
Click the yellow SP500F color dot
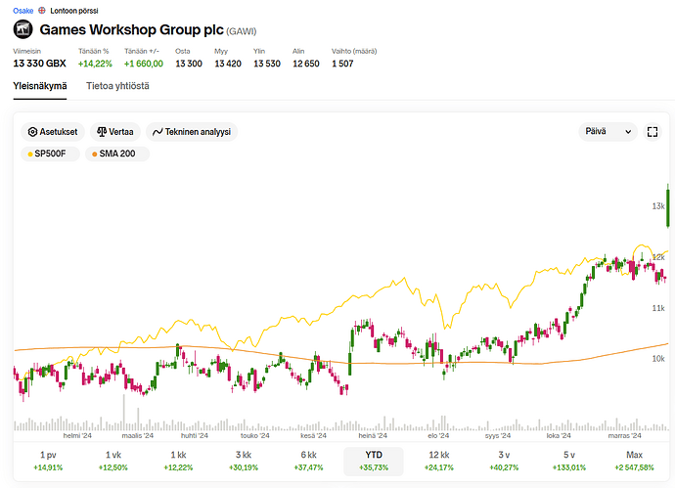tap(29, 155)
